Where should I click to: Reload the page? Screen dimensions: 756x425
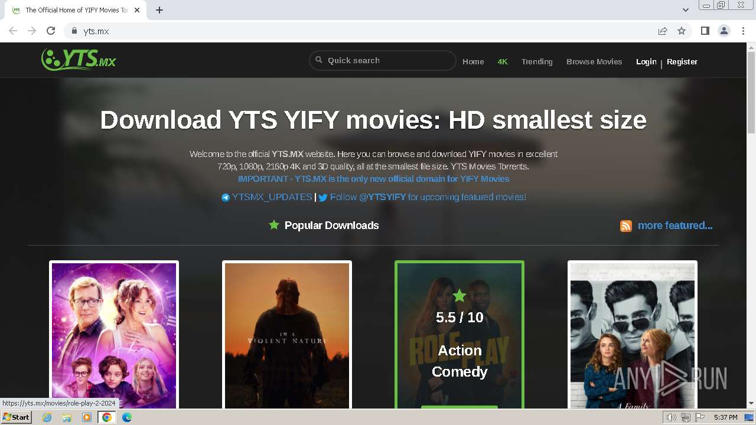(x=51, y=31)
